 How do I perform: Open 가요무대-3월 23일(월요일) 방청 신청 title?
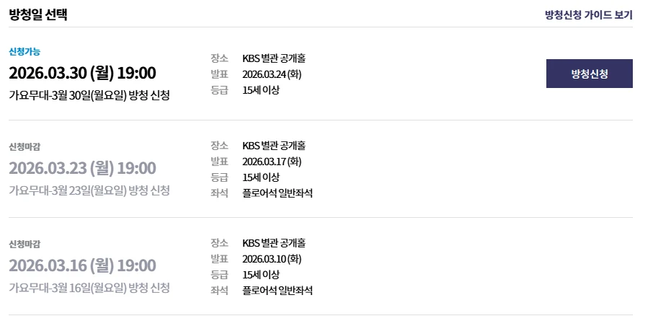(x=89, y=190)
